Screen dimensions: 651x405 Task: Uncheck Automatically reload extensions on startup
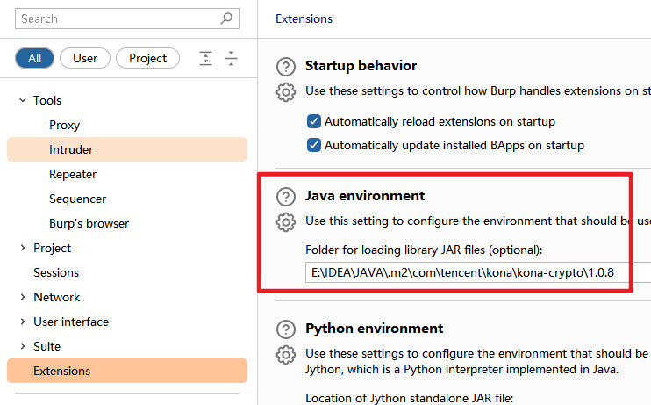pyautogui.click(x=314, y=121)
